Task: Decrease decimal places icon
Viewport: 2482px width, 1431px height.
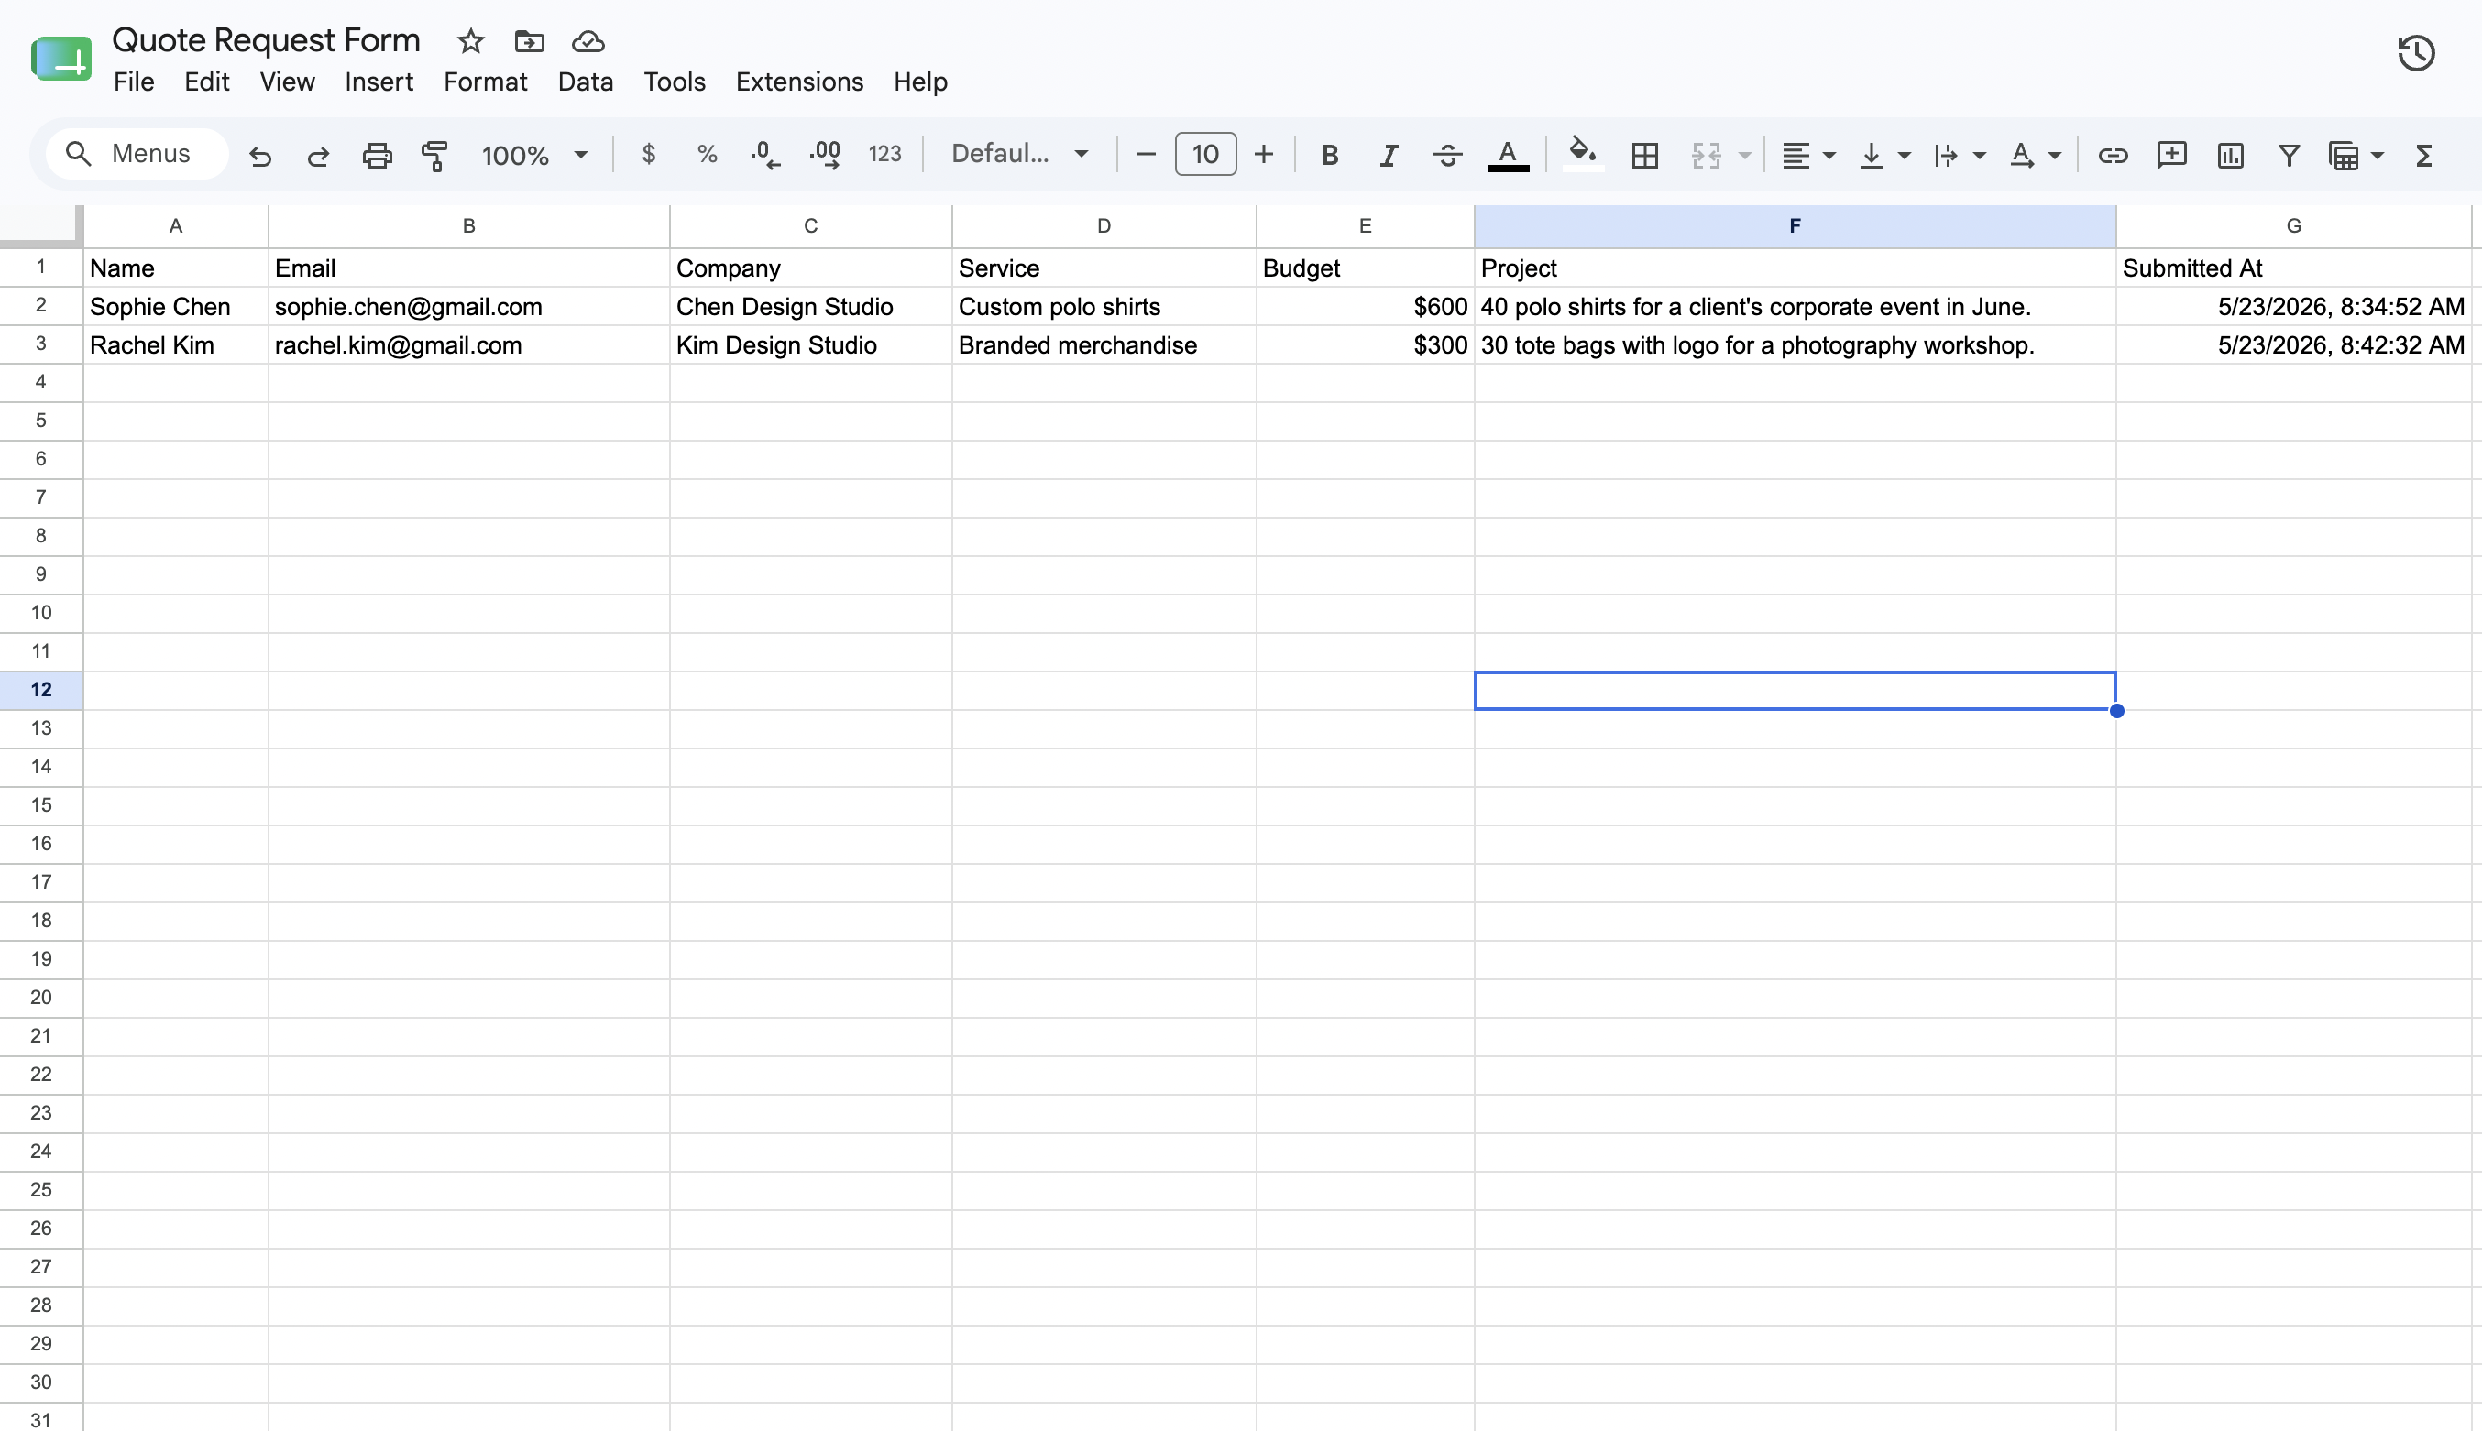Action: tap(764, 154)
